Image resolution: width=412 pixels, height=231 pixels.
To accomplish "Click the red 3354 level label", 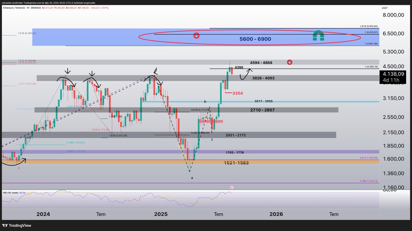I will [238, 93].
